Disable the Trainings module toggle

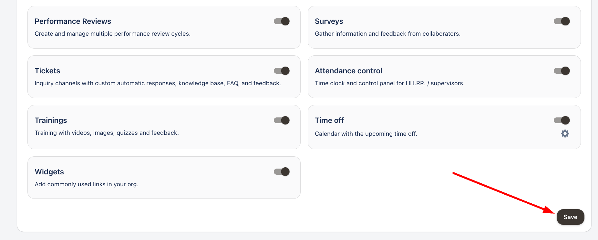click(282, 120)
